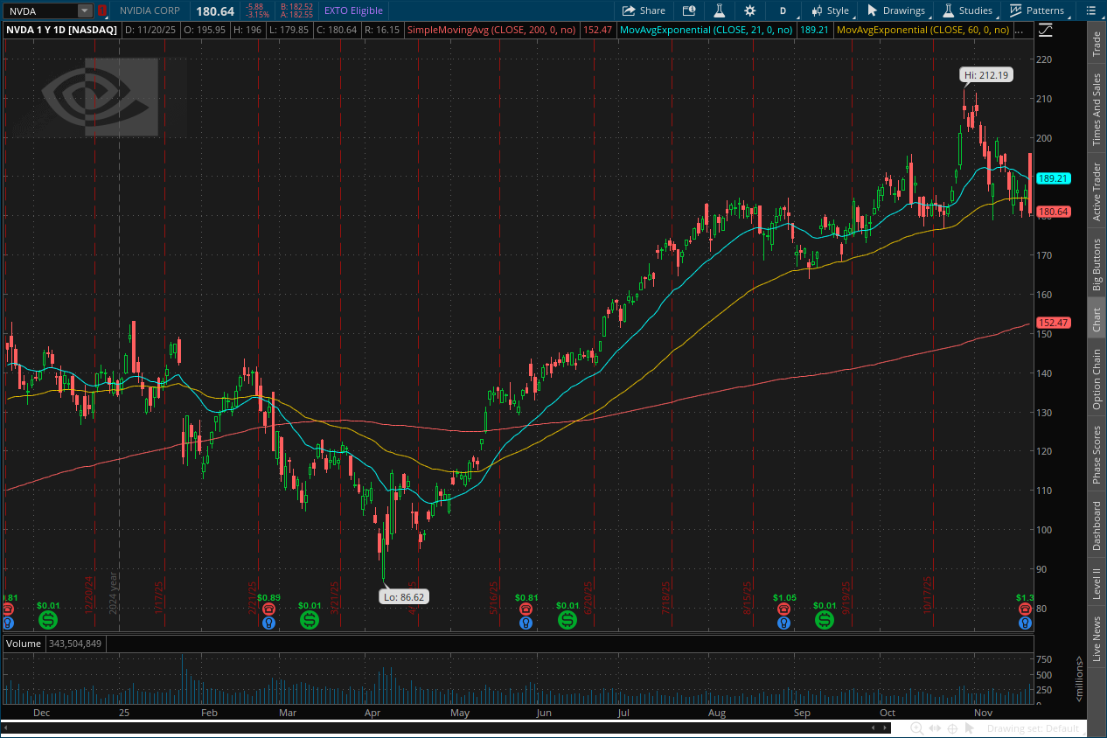Click the 189.21 EMA price tag on axis
The image size is (1107, 738).
click(x=1053, y=178)
